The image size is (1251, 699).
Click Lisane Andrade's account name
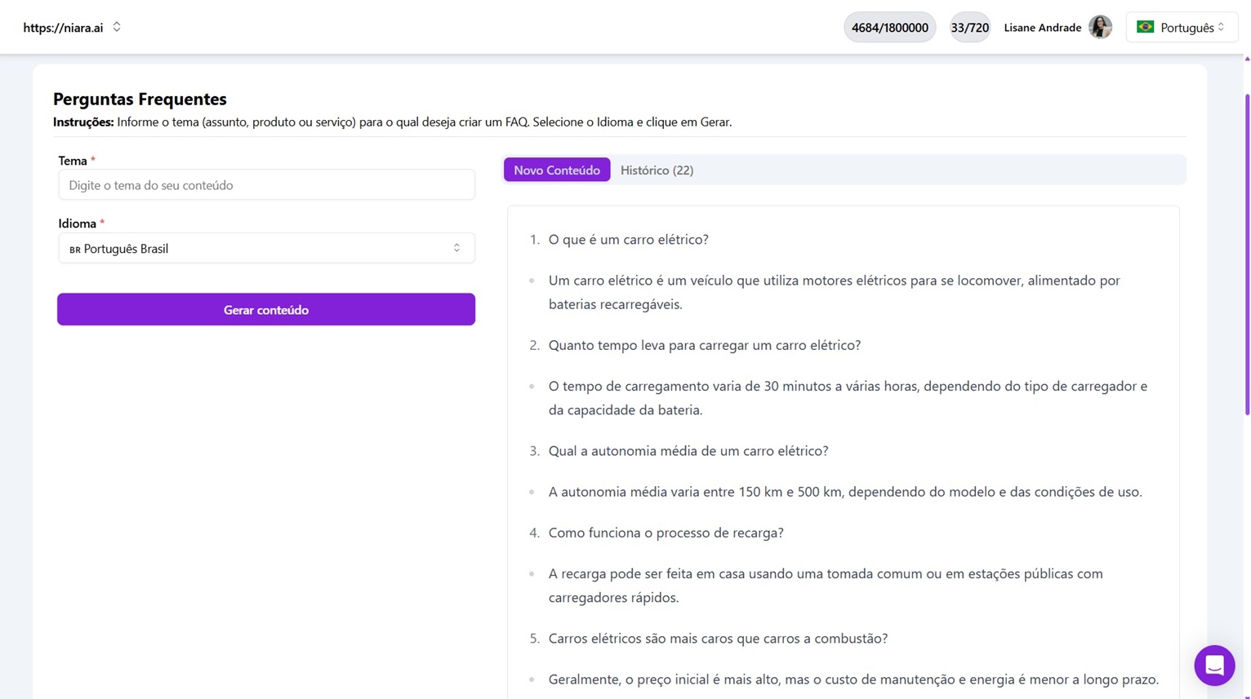(x=1042, y=27)
